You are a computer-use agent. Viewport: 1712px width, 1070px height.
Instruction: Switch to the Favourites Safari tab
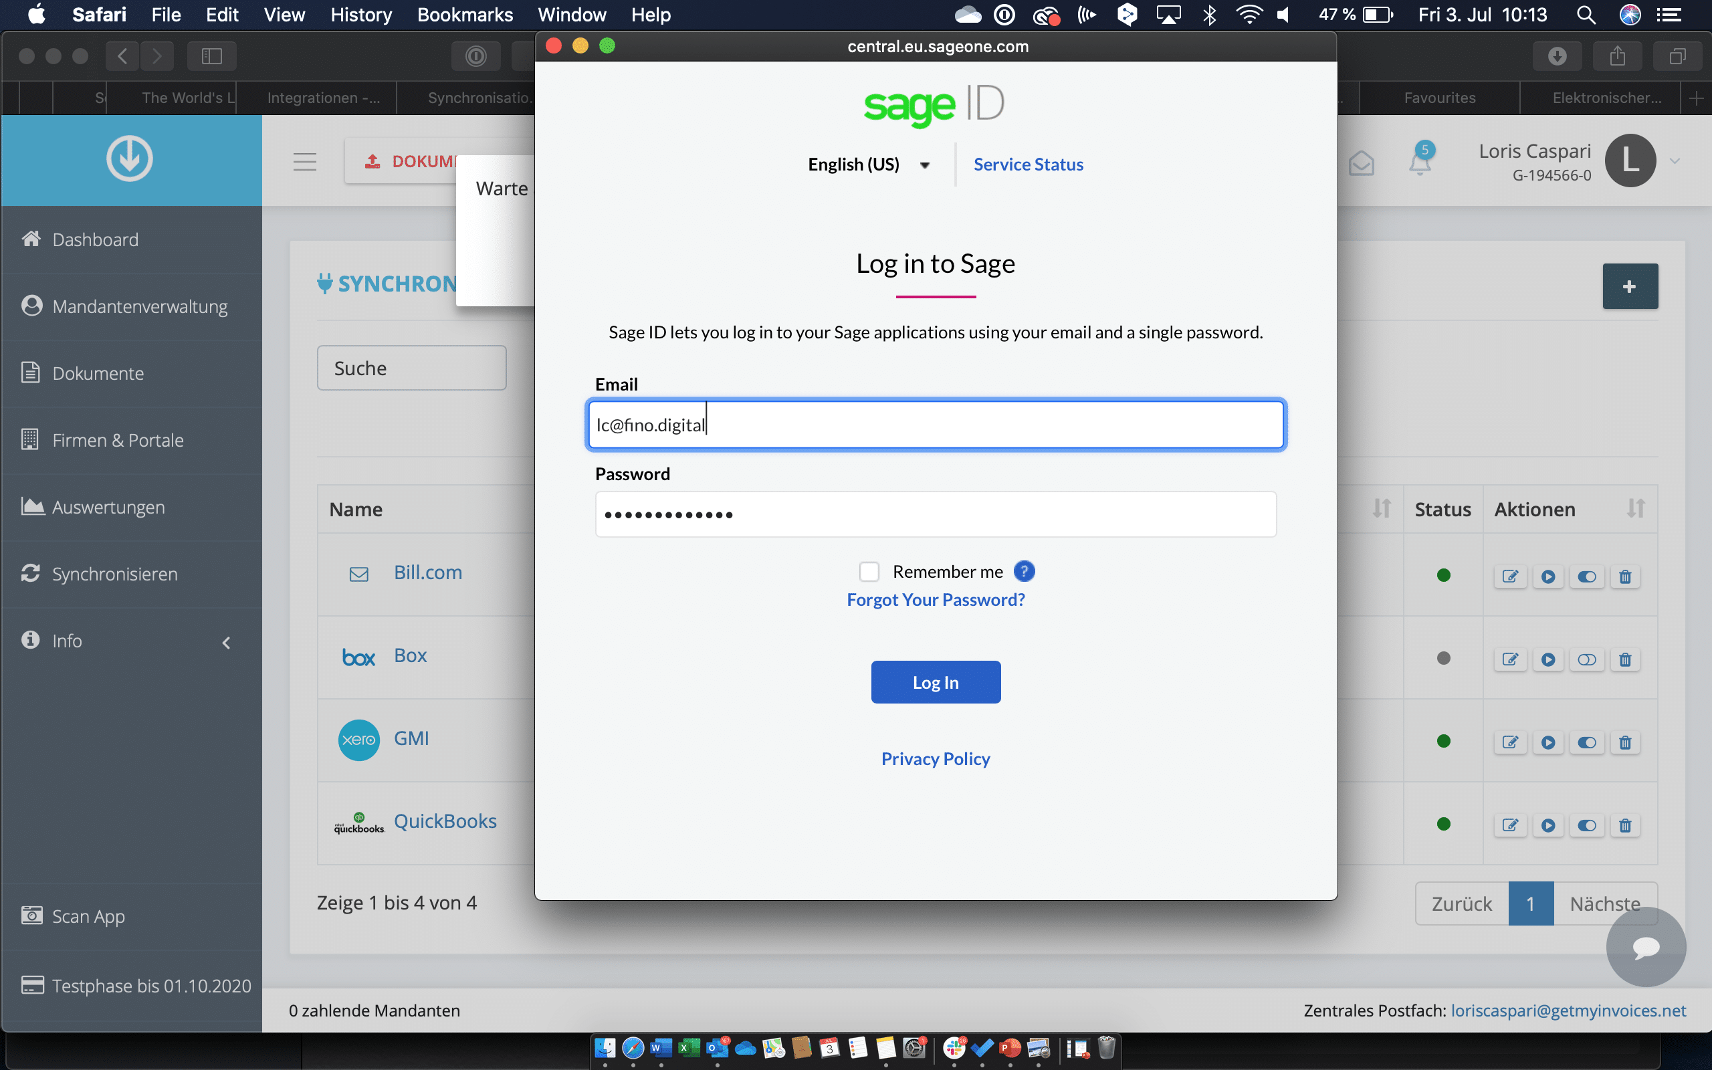(x=1440, y=98)
